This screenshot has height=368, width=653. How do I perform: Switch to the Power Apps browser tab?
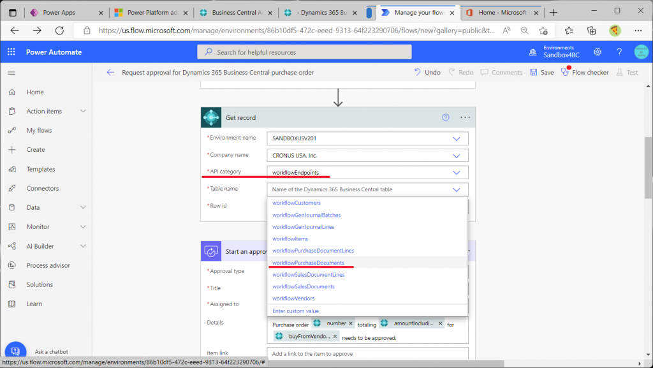(x=66, y=13)
